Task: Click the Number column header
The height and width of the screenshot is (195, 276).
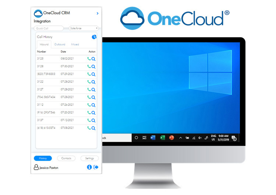Action: (x=42, y=52)
